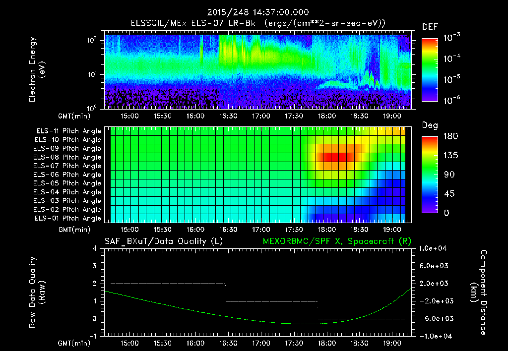Click the Deg pitch angle color bar

click(430, 175)
